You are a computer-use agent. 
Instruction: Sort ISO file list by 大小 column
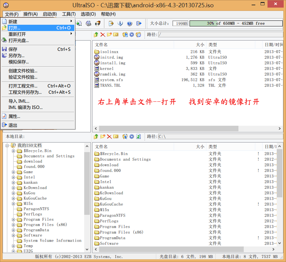click(x=190, y=45)
